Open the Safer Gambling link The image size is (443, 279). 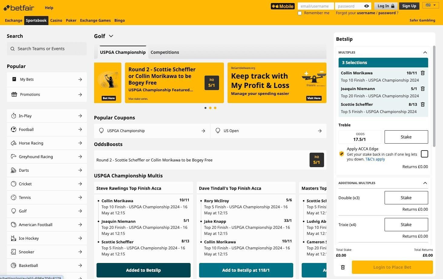coord(422,20)
